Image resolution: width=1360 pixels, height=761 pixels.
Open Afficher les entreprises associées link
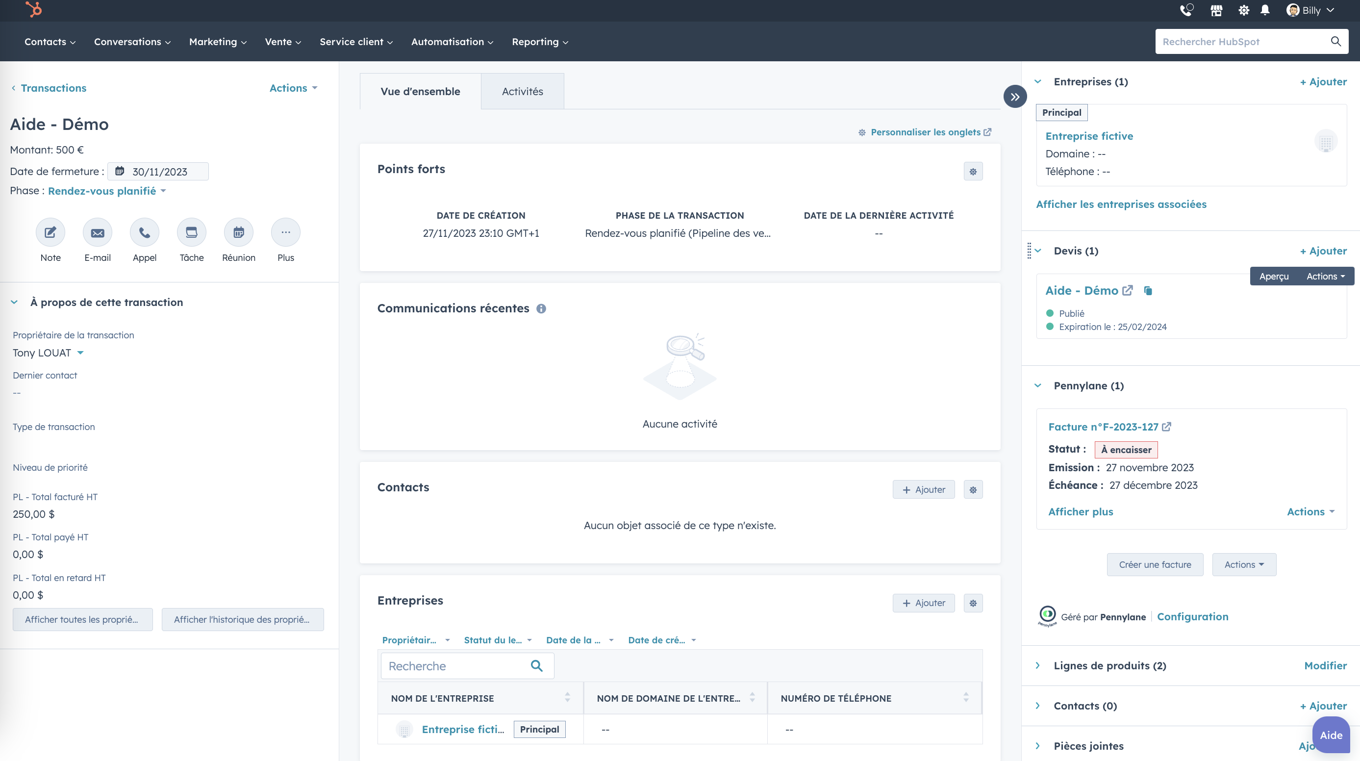point(1121,204)
